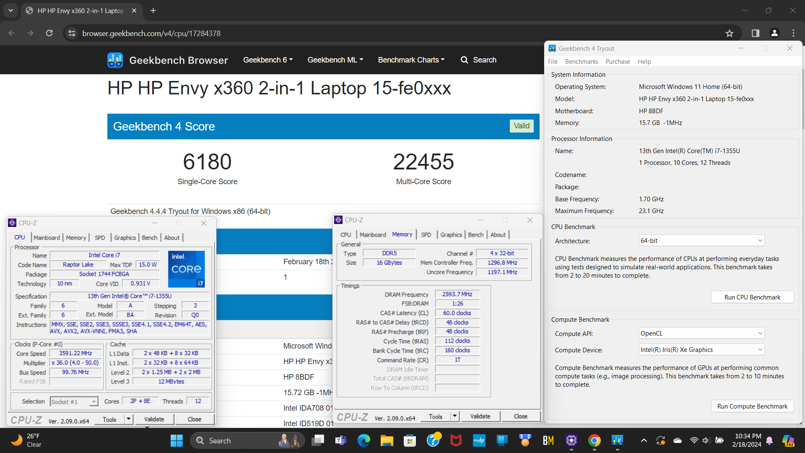This screenshot has height=453, width=805.
Task: Expand the Geekbench 6 menu
Action: [268, 60]
